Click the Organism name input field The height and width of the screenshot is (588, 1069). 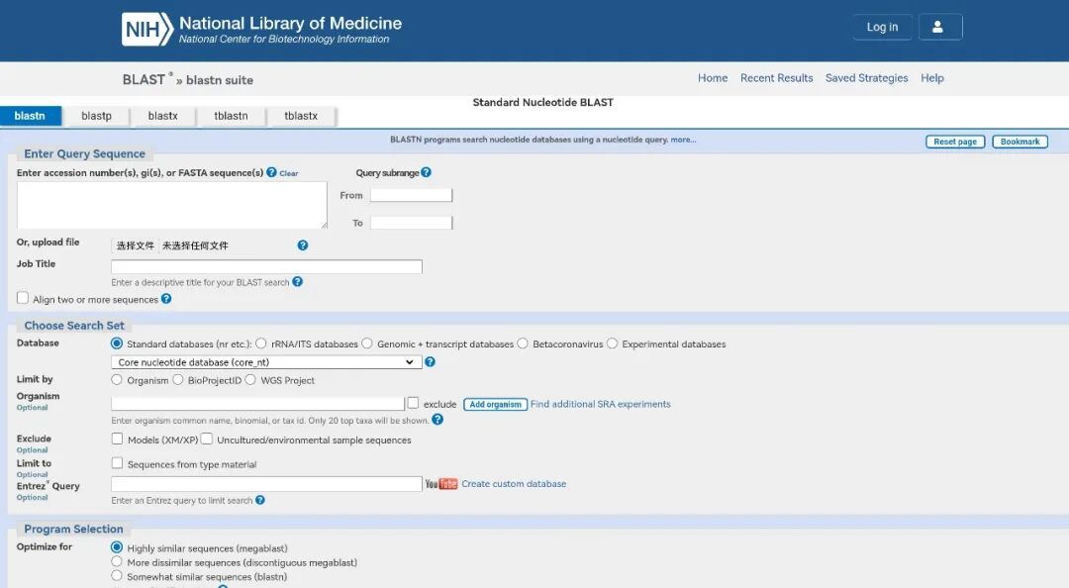pyautogui.click(x=257, y=404)
